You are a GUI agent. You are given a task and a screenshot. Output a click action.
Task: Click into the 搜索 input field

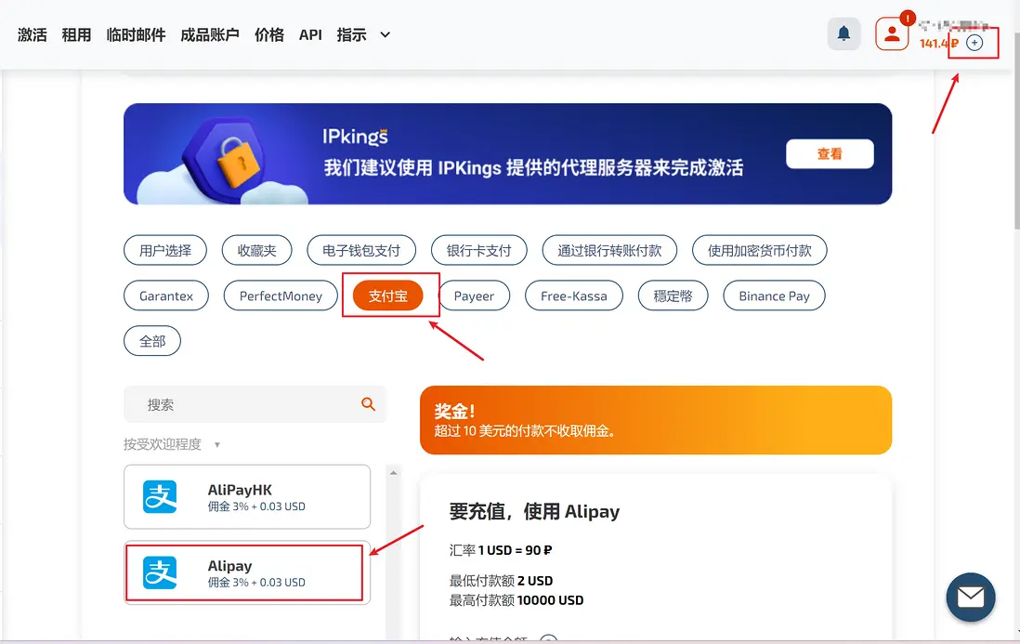[x=255, y=404]
